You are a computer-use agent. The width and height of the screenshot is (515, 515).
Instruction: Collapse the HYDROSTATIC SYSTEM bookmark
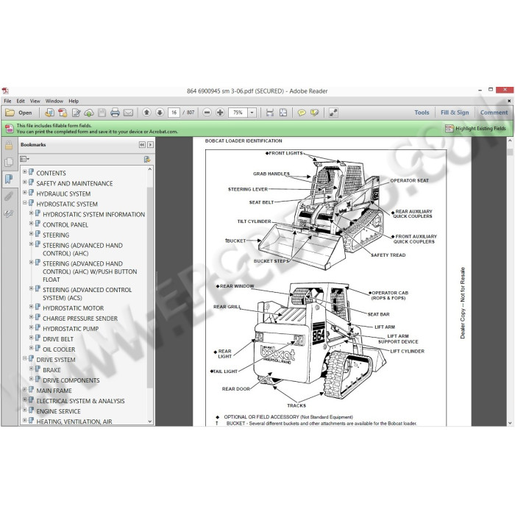tap(24, 203)
